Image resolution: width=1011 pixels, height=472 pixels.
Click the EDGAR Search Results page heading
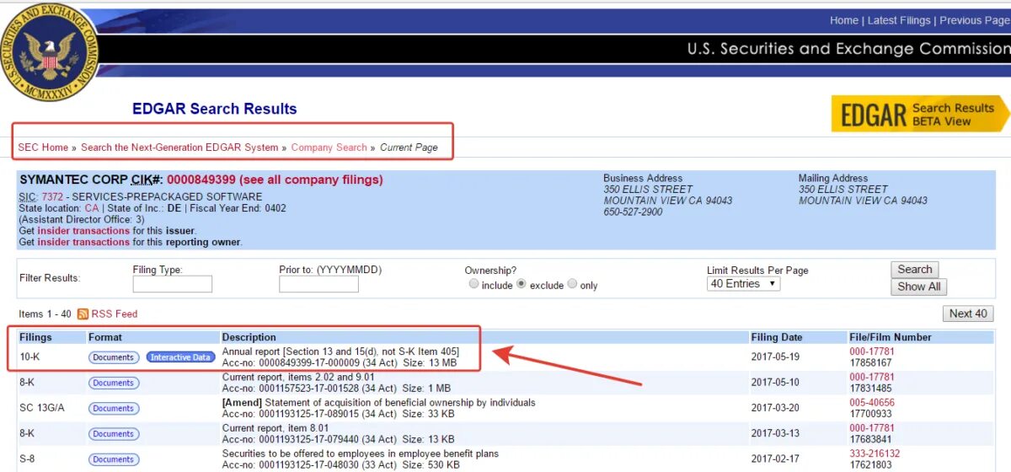click(215, 109)
